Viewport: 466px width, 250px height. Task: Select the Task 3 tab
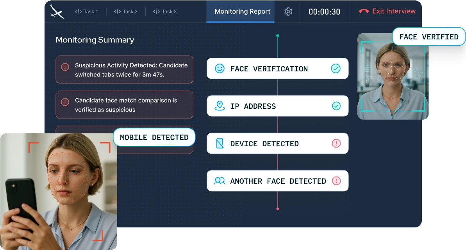[x=165, y=12]
